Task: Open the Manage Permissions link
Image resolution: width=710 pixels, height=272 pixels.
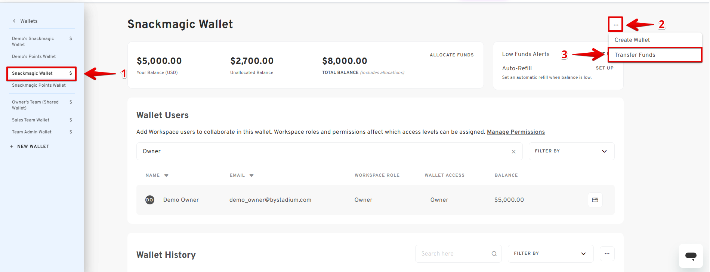Action: click(515, 132)
